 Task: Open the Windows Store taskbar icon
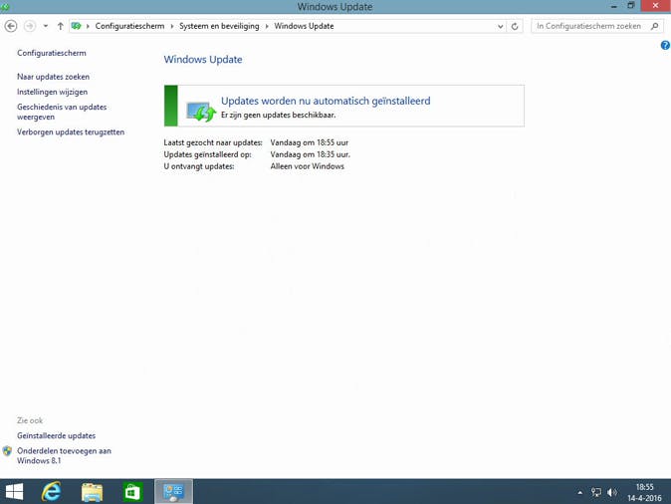pyautogui.click(x=132, y=492)
